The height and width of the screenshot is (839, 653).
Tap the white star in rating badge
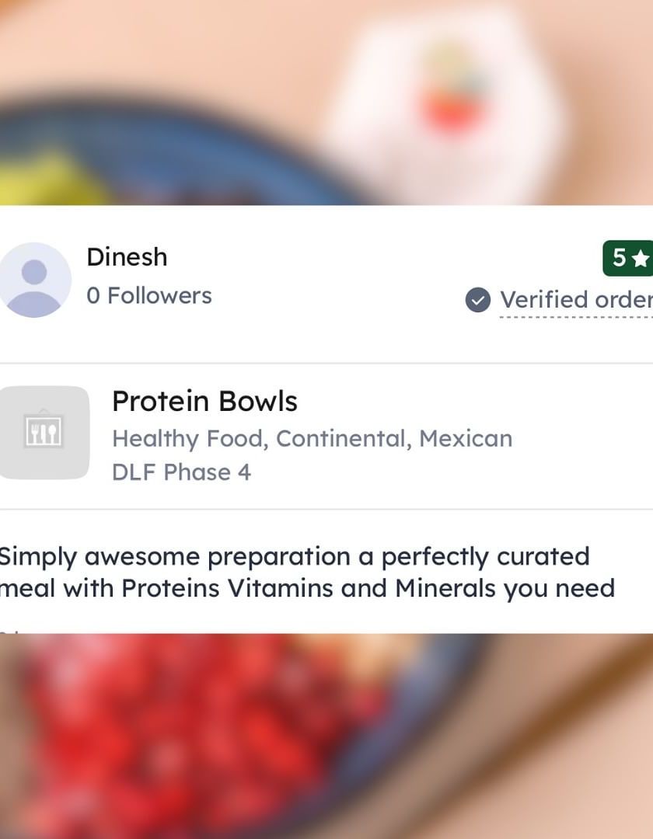pyautogui.click(x=641, y=259)
